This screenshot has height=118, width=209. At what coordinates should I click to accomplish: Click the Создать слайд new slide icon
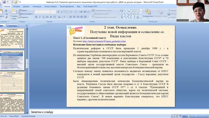click(x=14, y=12)
